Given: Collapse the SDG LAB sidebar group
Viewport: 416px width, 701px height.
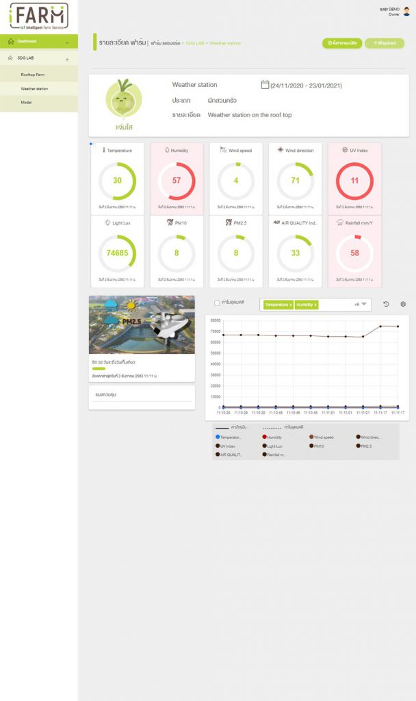Looking at the screenshot, I should tap(67, 58).
